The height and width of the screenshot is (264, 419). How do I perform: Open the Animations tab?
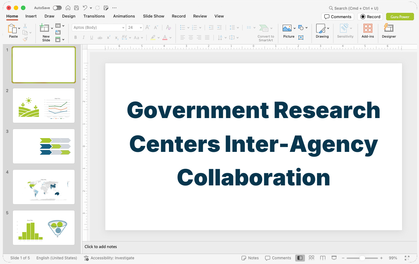click(124, 16)
